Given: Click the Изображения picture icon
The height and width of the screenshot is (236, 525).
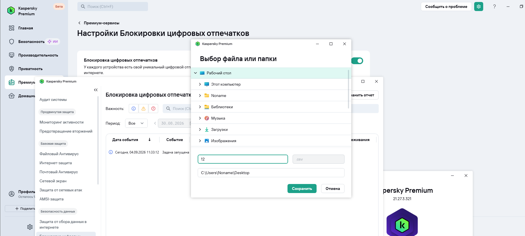Looking at the screenshot, I should coord(207,141).
